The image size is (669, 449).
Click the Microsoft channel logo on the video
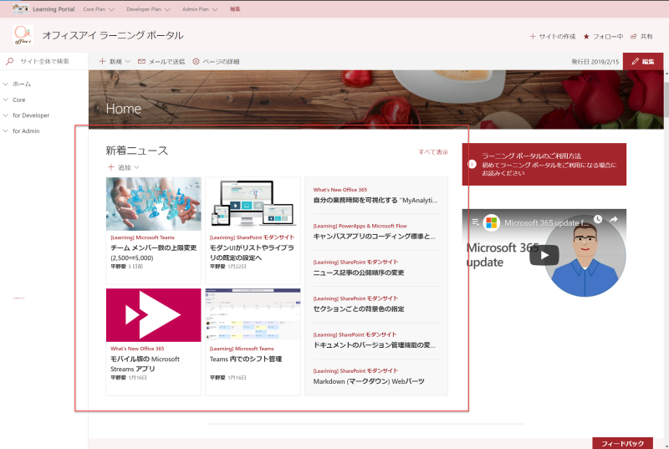coord(492,222)
